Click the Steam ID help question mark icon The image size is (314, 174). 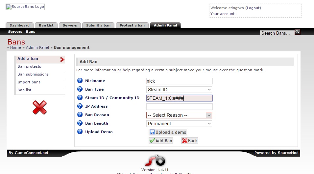pos(80,98)
